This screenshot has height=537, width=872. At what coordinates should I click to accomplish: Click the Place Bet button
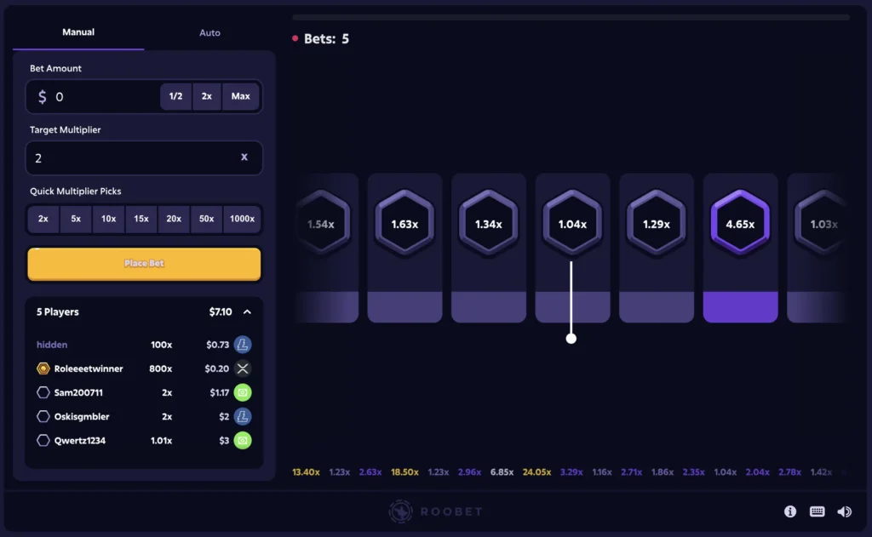[x=144, y=264]
